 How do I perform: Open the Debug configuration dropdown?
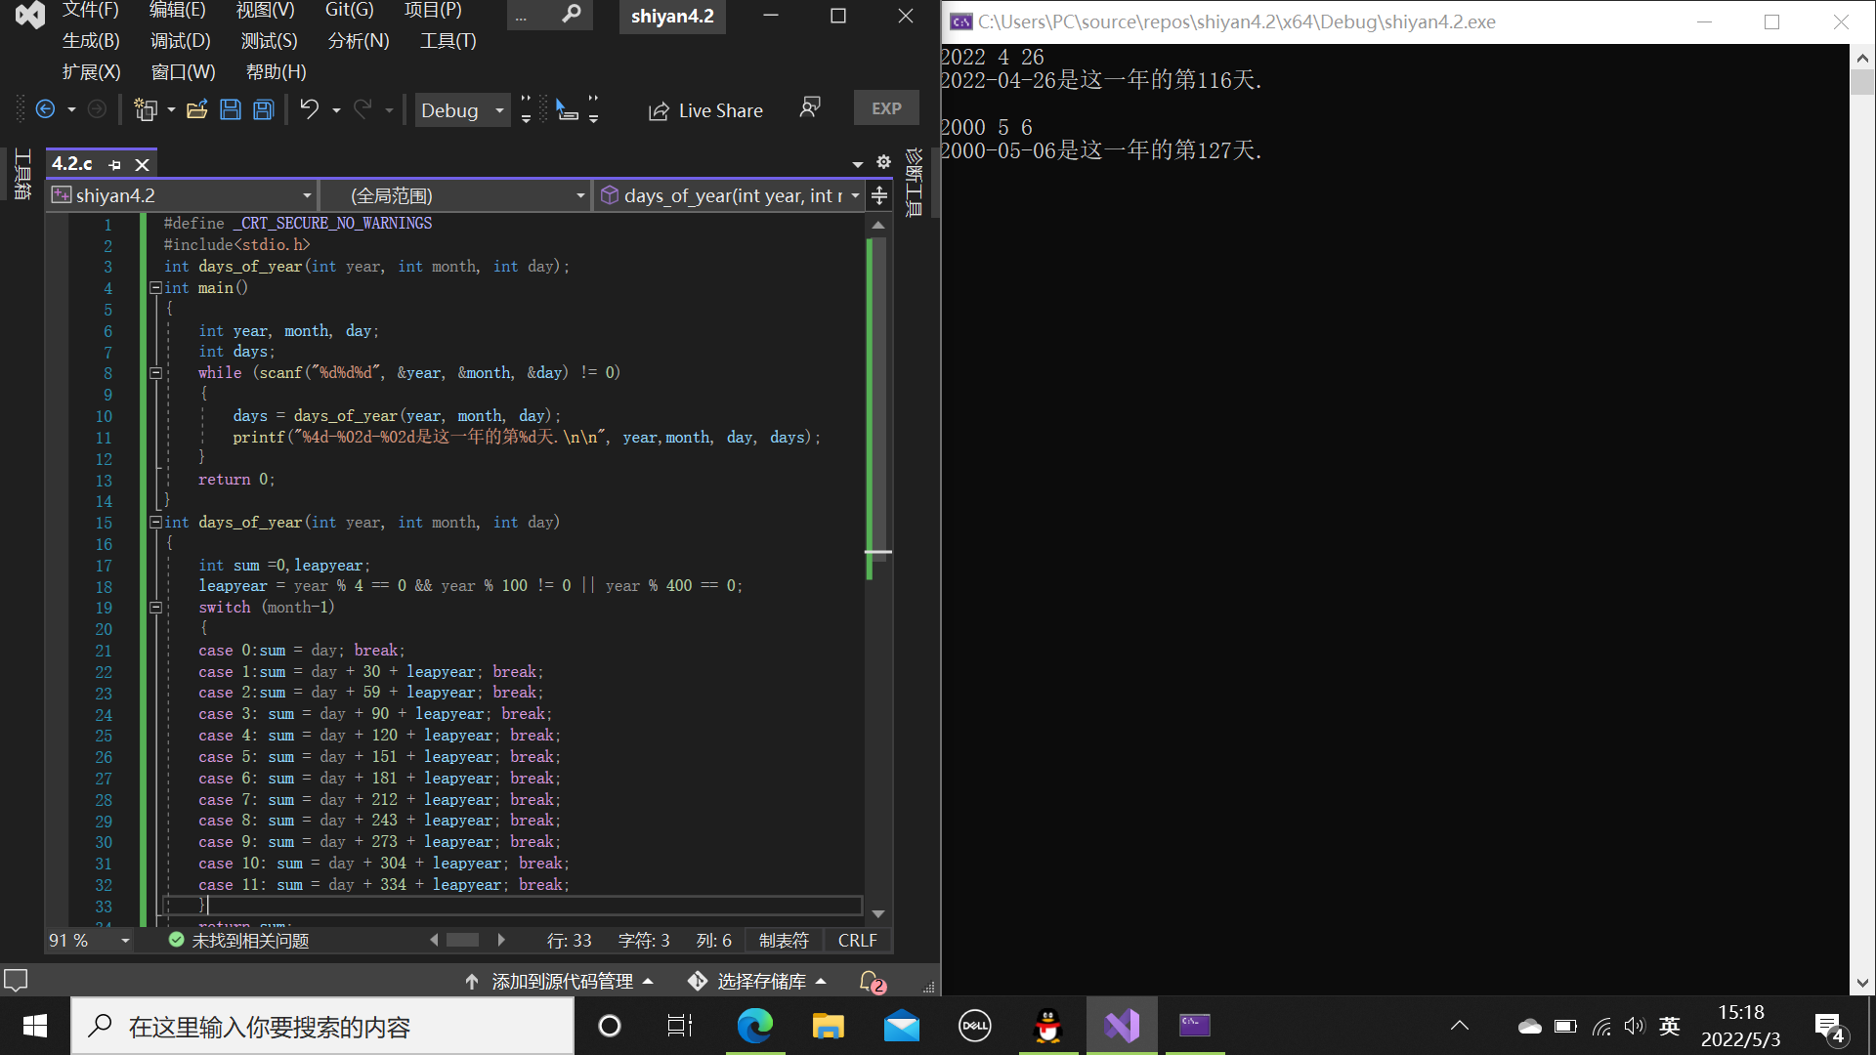click(499, 110)
